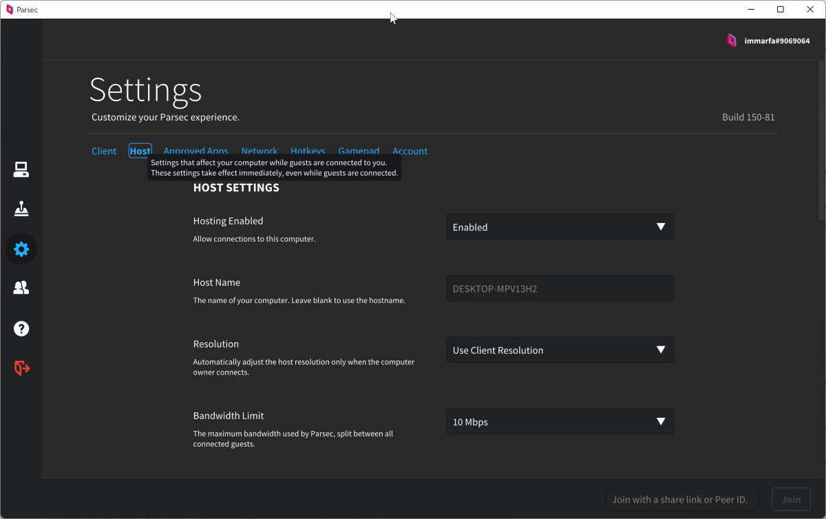
Task: Expand the Bandwidth Limit dropdown
Action: click(560, 422)
